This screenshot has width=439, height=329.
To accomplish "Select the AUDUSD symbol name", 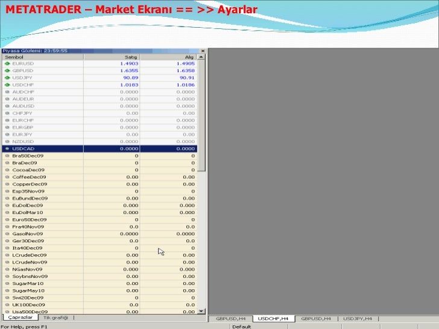I will tap(24, 106).
